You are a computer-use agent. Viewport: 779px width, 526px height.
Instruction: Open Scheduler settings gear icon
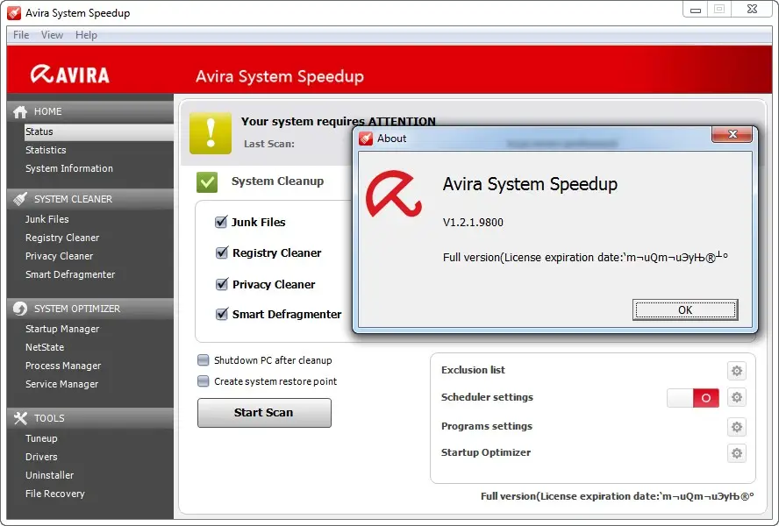point(737,397)
